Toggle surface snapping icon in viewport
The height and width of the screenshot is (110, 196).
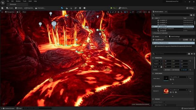coord(121,12)
